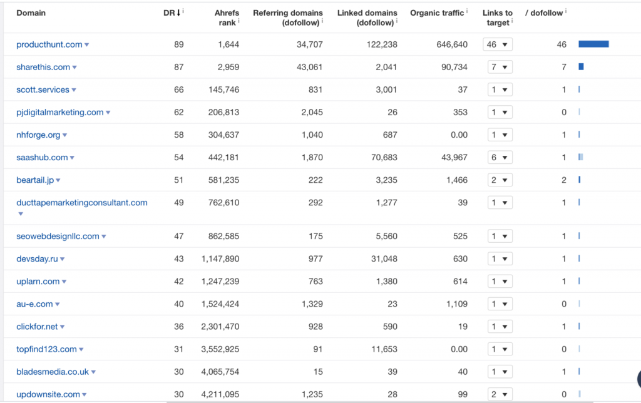Click info icon for Referring domains column
Viewport: 641px width, 403px height.
pyautogui.click(x=322, y=21)
